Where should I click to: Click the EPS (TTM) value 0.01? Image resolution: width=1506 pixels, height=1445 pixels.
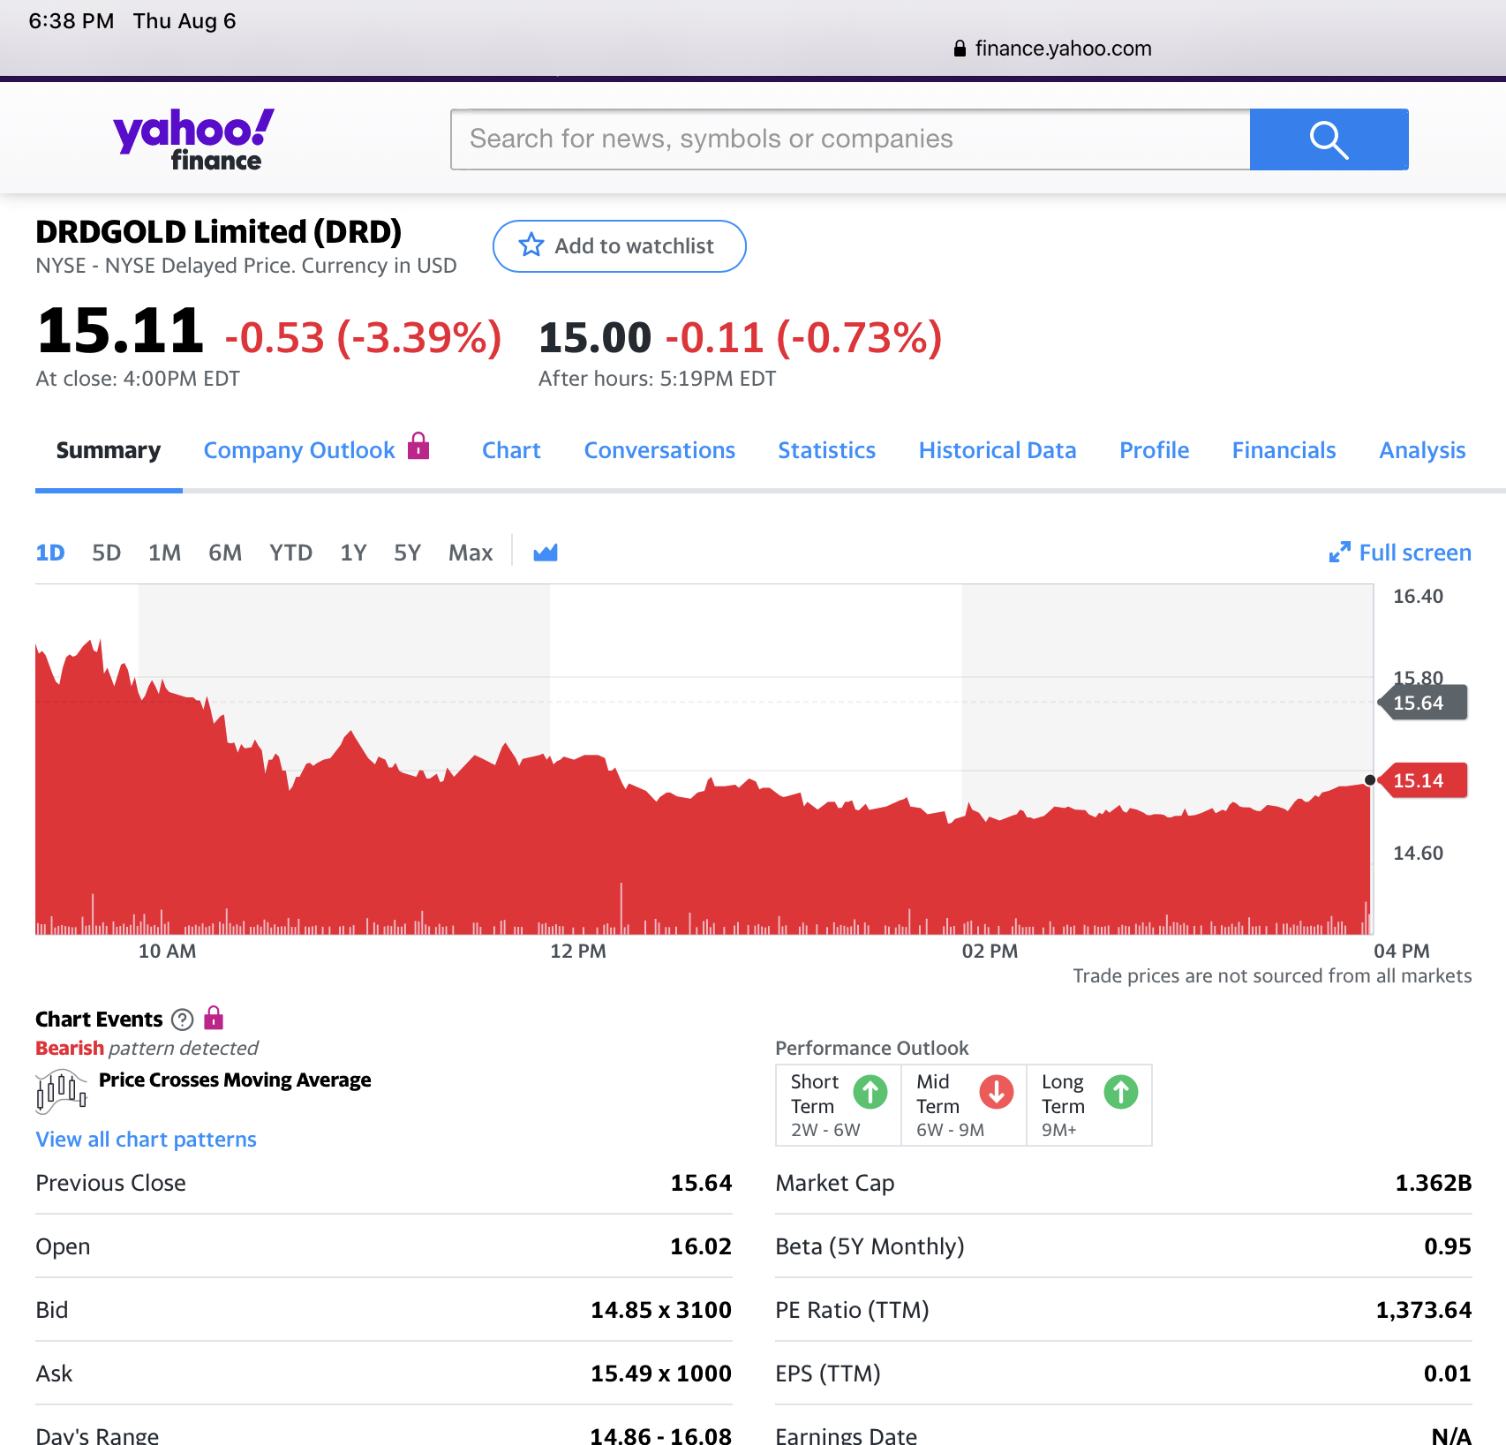[x=1448, y=1374]
